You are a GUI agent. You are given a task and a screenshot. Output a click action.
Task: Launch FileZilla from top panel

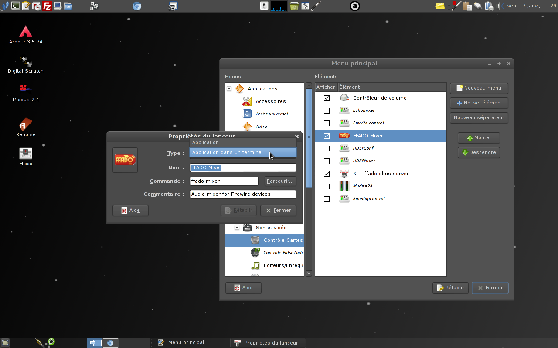click(x=47, y=6)
